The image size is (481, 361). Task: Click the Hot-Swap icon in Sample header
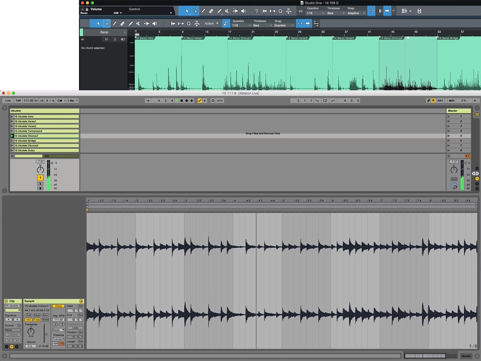(x=81, y=301)
